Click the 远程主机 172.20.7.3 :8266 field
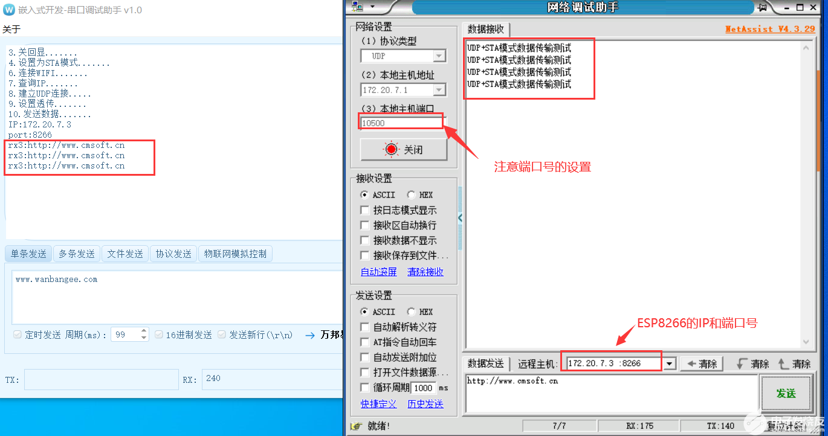The height and width of the screenshot is (436, 828). point(615,364)
